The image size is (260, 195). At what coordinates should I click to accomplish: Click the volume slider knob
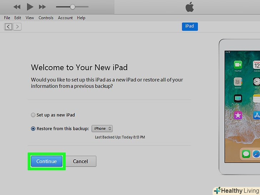point(72,7)
